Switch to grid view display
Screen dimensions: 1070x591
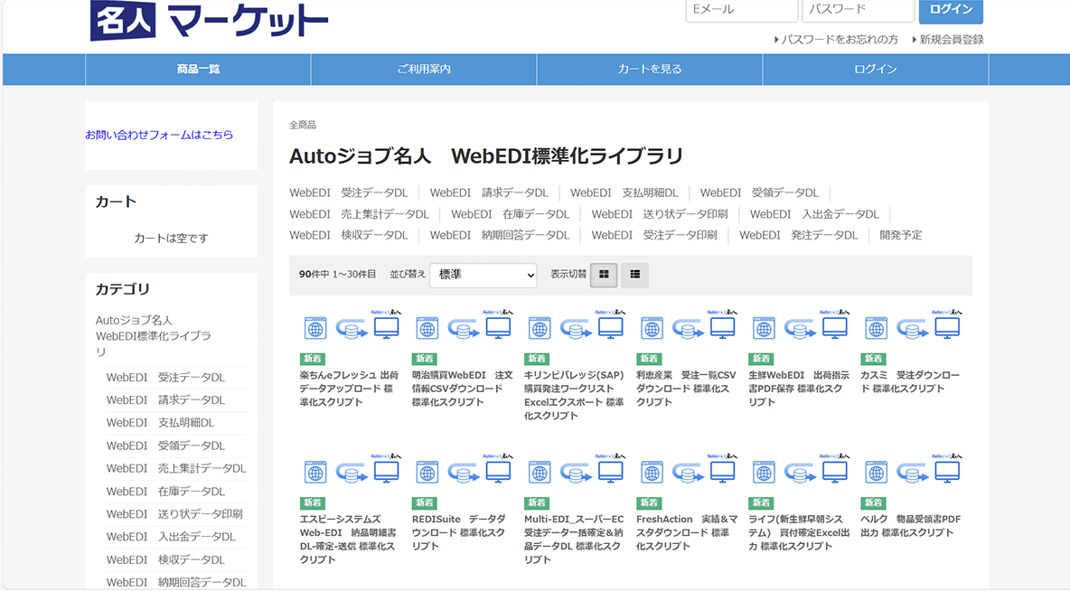point(604,275)
